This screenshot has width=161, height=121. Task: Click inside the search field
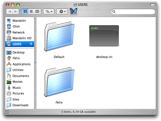tap(134, 11)
